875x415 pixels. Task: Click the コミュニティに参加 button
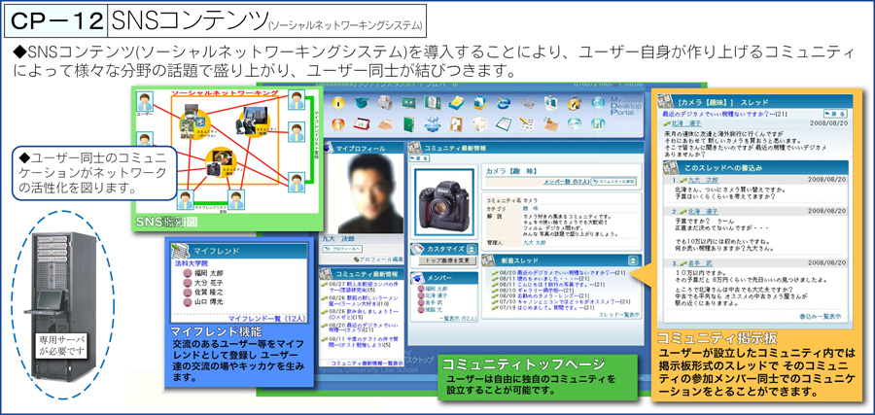pyautogui.click(x=613, y=182)
